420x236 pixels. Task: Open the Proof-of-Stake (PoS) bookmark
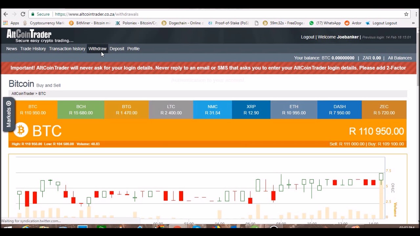coord(228,23)
